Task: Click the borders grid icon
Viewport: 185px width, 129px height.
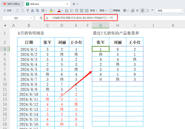Action: [43, 11]
